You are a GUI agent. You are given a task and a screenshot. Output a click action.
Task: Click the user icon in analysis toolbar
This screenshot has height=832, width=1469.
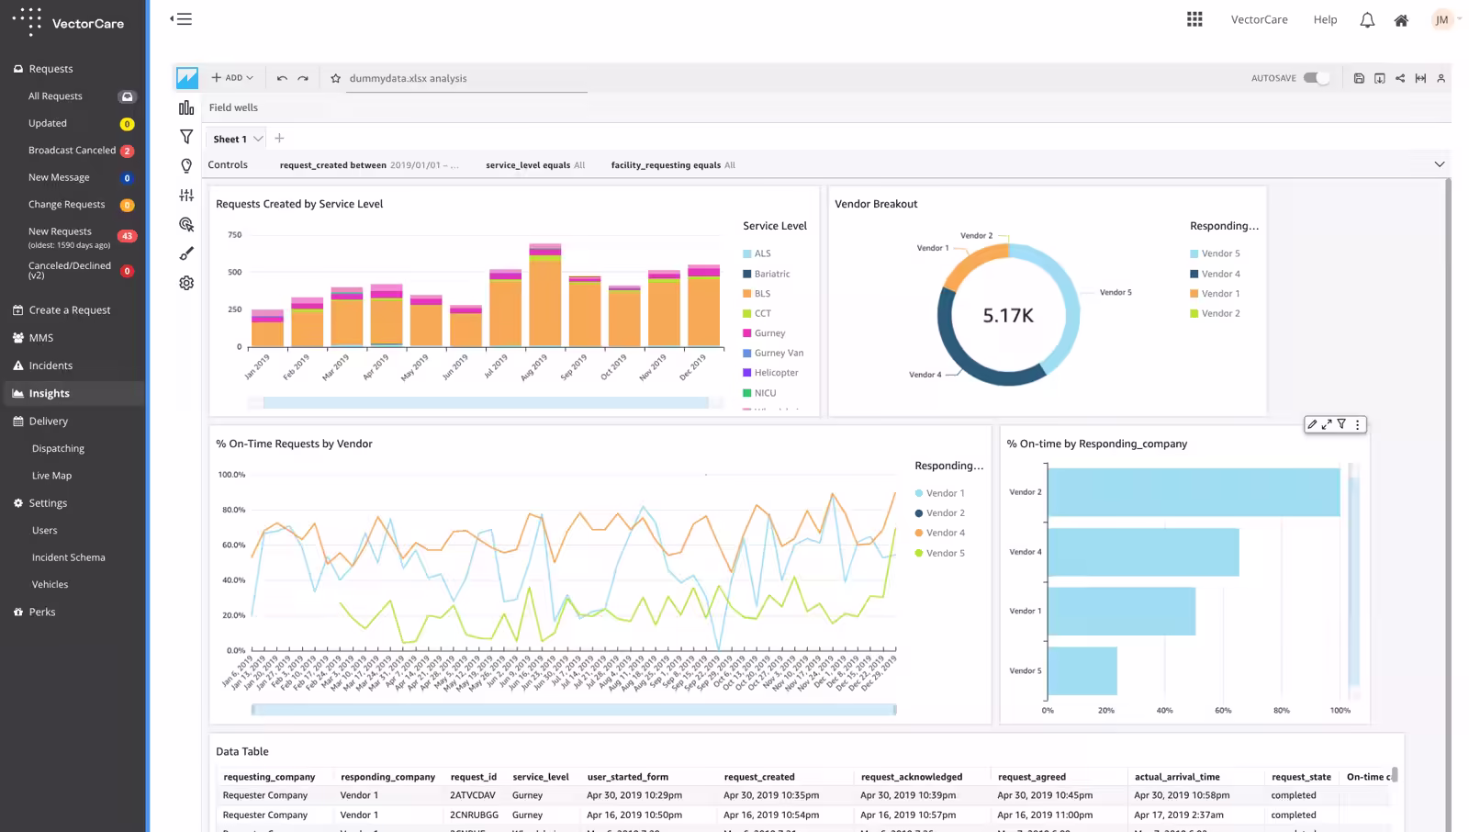coord(1441,78)
